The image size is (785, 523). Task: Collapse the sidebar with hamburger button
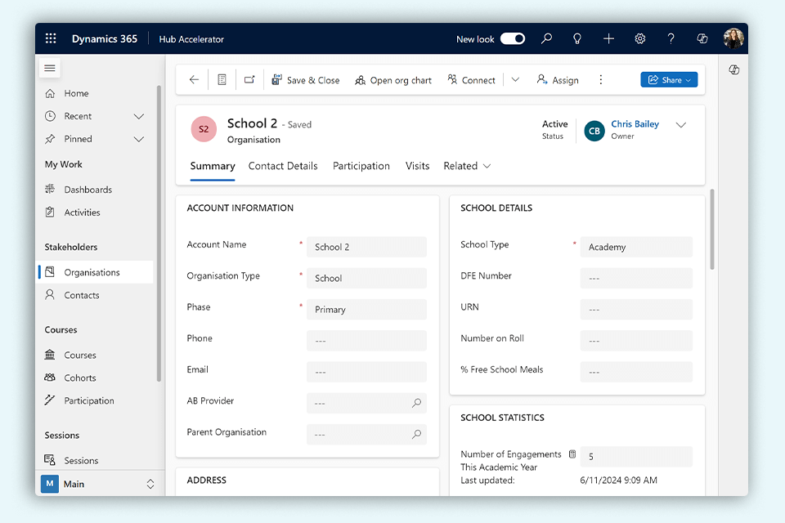(50, 68)
